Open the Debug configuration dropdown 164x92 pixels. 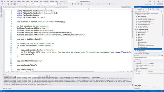tap(26, 4)
